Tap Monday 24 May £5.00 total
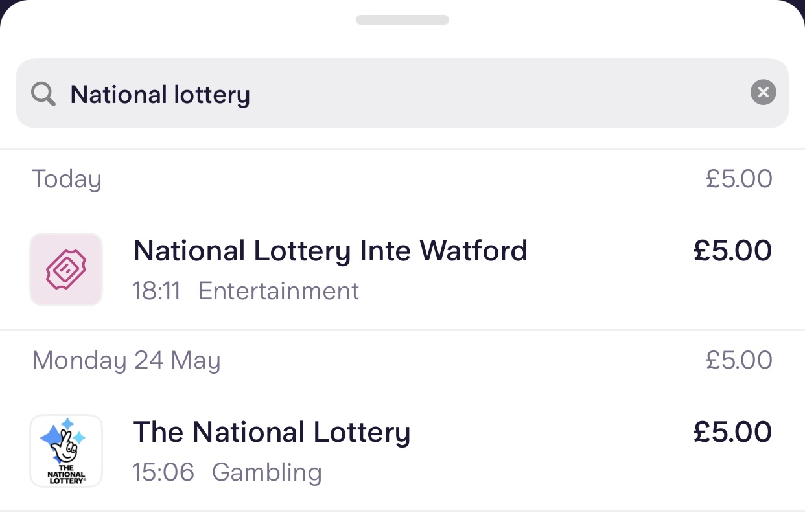 739,360
